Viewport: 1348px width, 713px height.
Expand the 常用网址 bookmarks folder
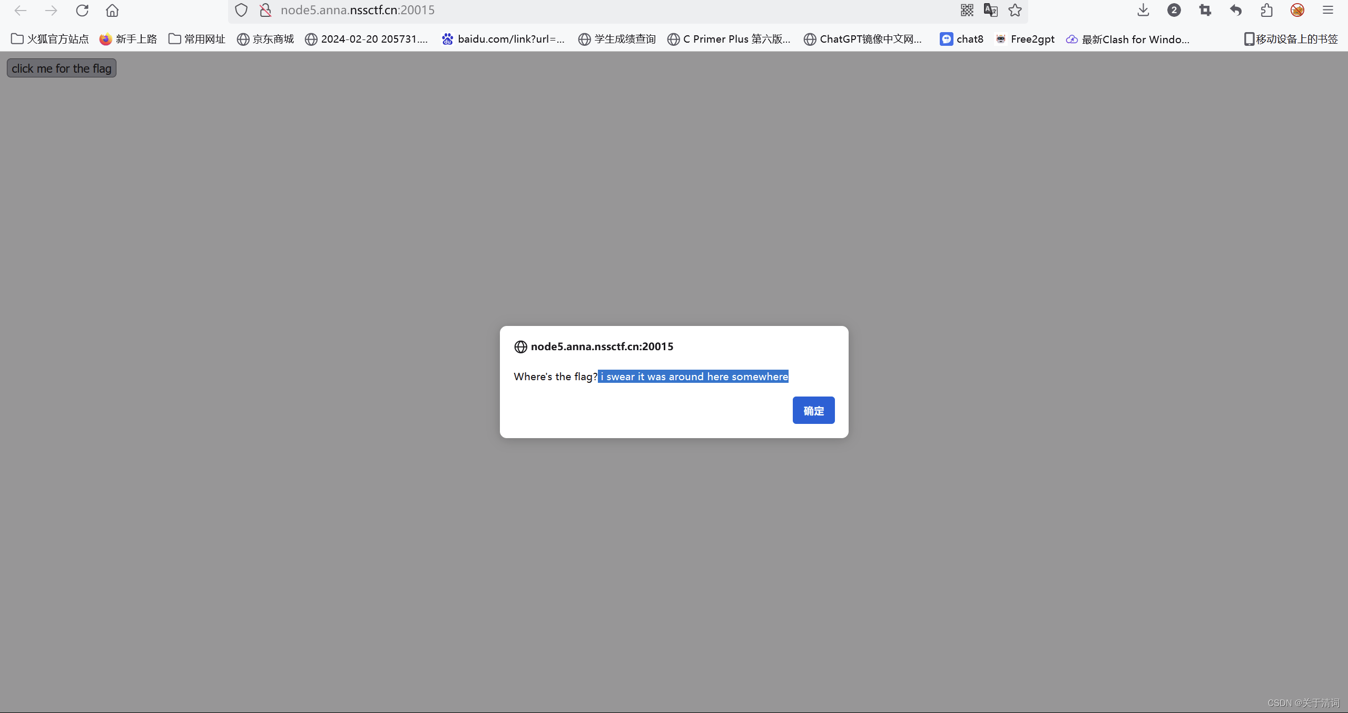(197, 39)
